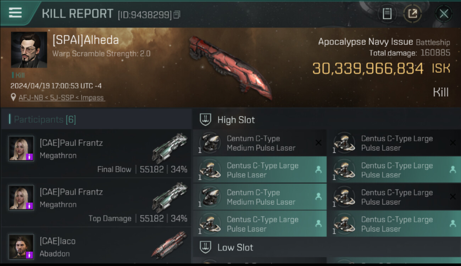Share kill report via export icon
The image size is (461, 266).
pos(412,14)
